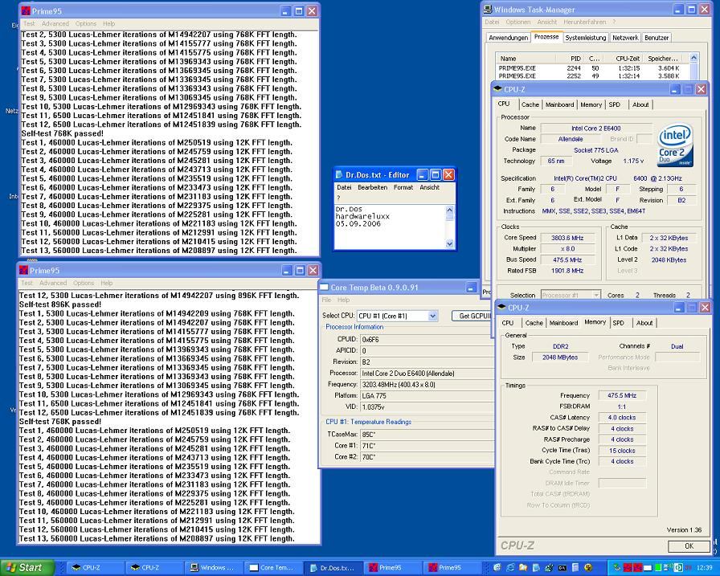Viewport: 720px width, 576px height.
Task: Click the VID field showing 1.0375v
Action: click(x=427, y=407)
